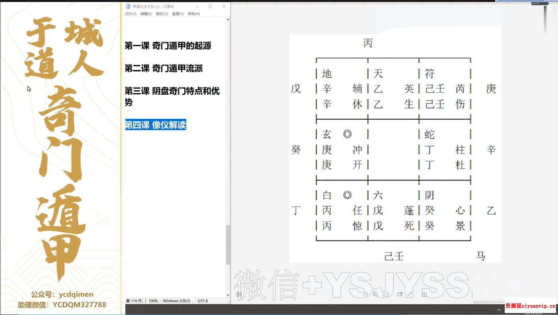Click '蓬' in chart's bottom-middle cell
558x315 pixels.
click(x=409, y=210)
